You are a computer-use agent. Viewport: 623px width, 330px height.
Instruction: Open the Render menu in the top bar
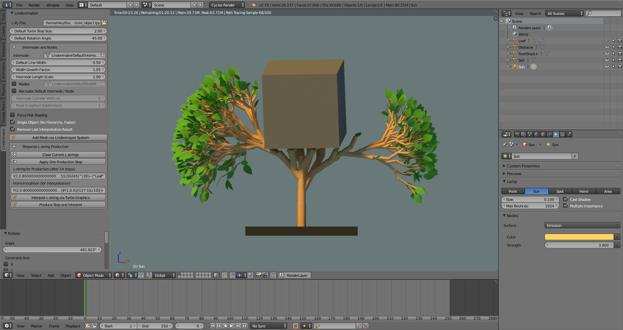34,5
